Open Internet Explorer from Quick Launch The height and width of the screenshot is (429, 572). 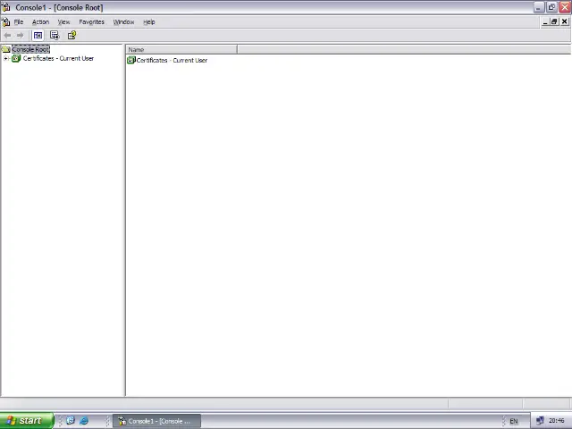[x=84, y=421]
